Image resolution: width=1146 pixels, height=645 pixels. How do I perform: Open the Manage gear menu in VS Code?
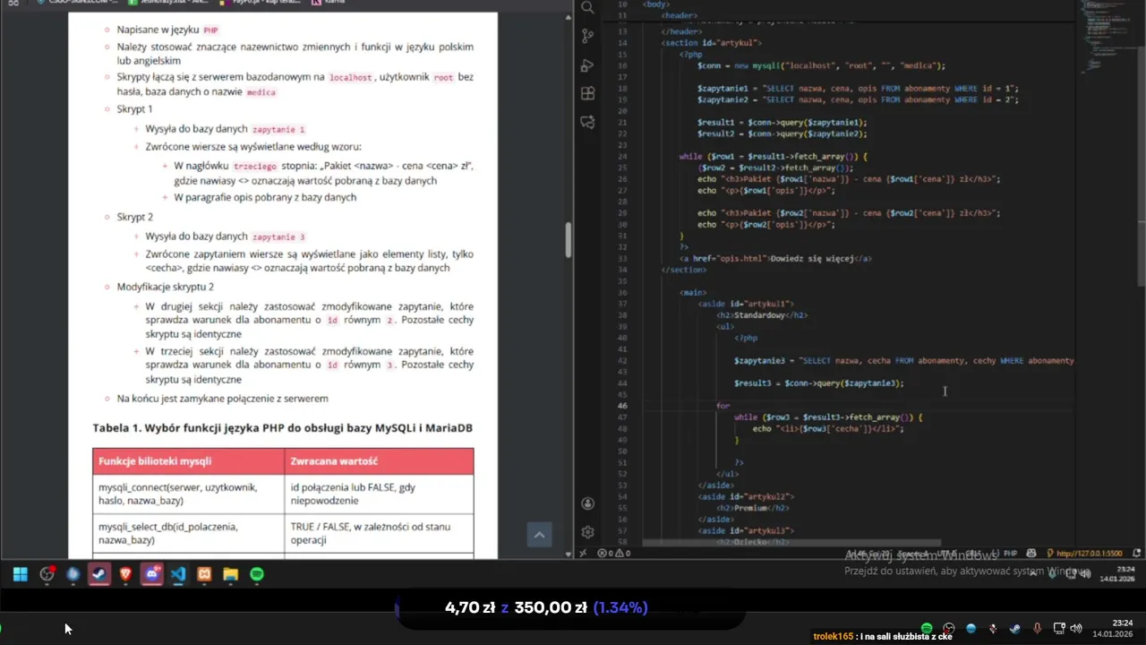point(587,532)
